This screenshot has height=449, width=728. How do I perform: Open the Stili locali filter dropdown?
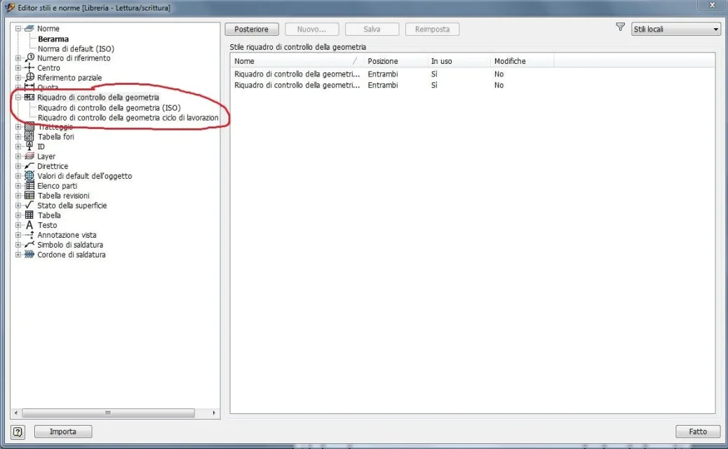click(675, 29)
